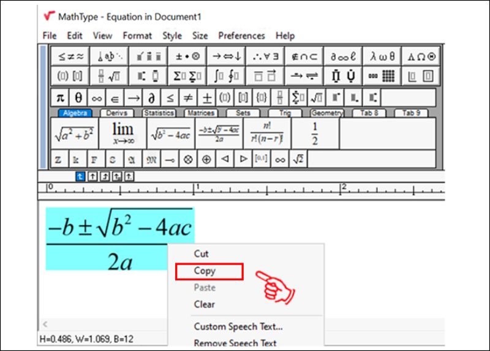Switch to the Geometry tab
Screen dimensions: 490x351
pyautogui.click(x=327, y=113)
